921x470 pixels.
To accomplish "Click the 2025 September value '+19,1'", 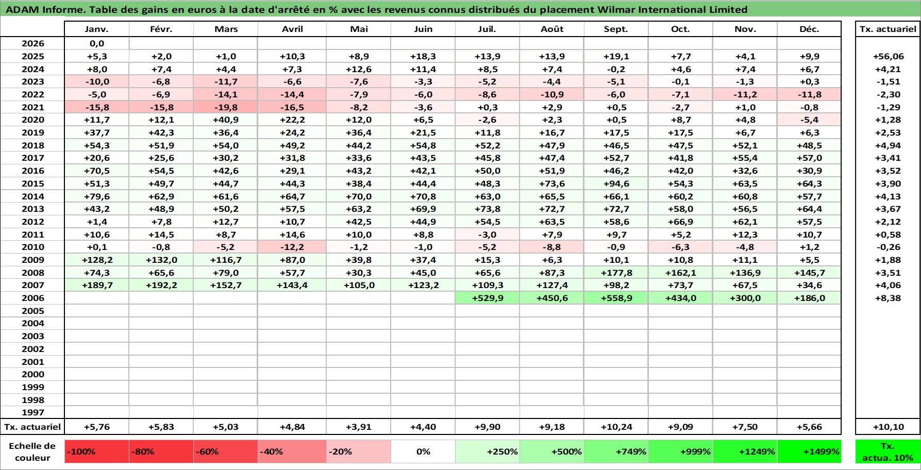I will [616, 56].
